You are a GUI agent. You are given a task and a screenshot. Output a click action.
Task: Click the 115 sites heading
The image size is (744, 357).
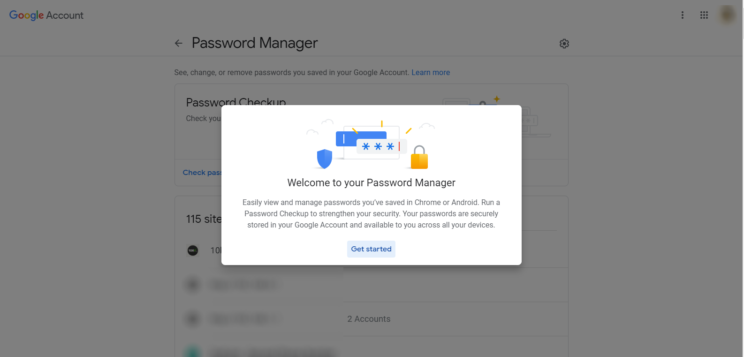coord(204,219)
